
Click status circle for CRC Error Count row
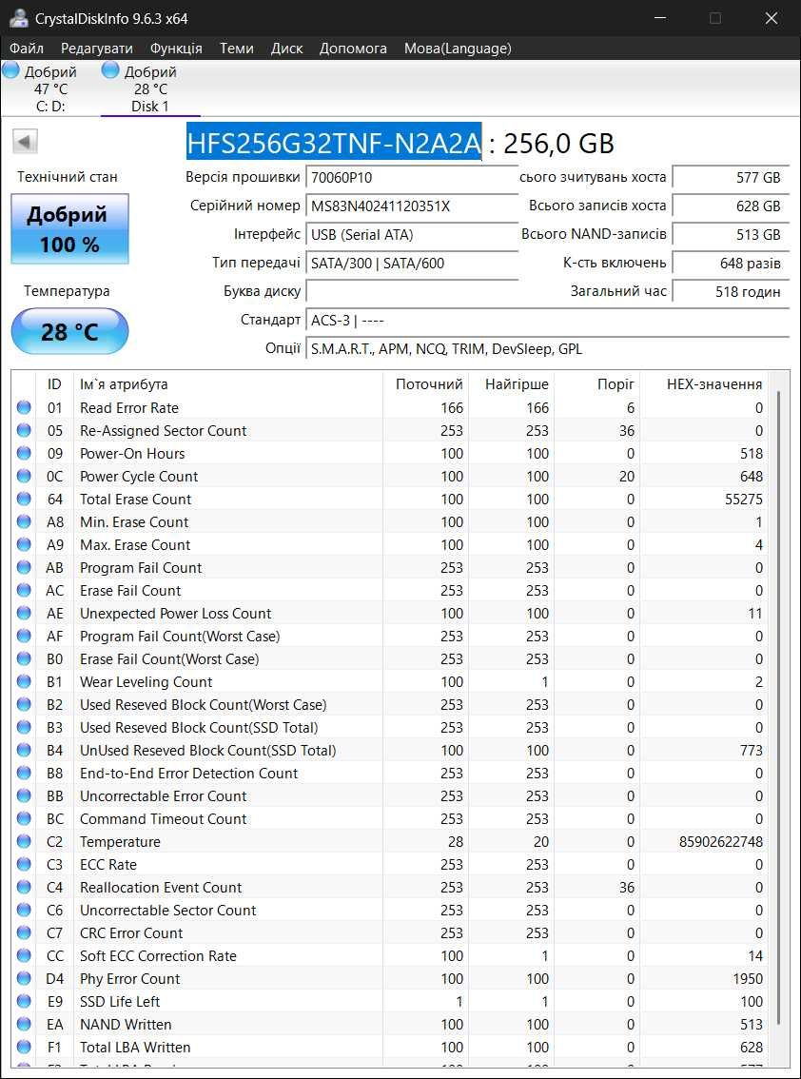[x=24, y=932]
